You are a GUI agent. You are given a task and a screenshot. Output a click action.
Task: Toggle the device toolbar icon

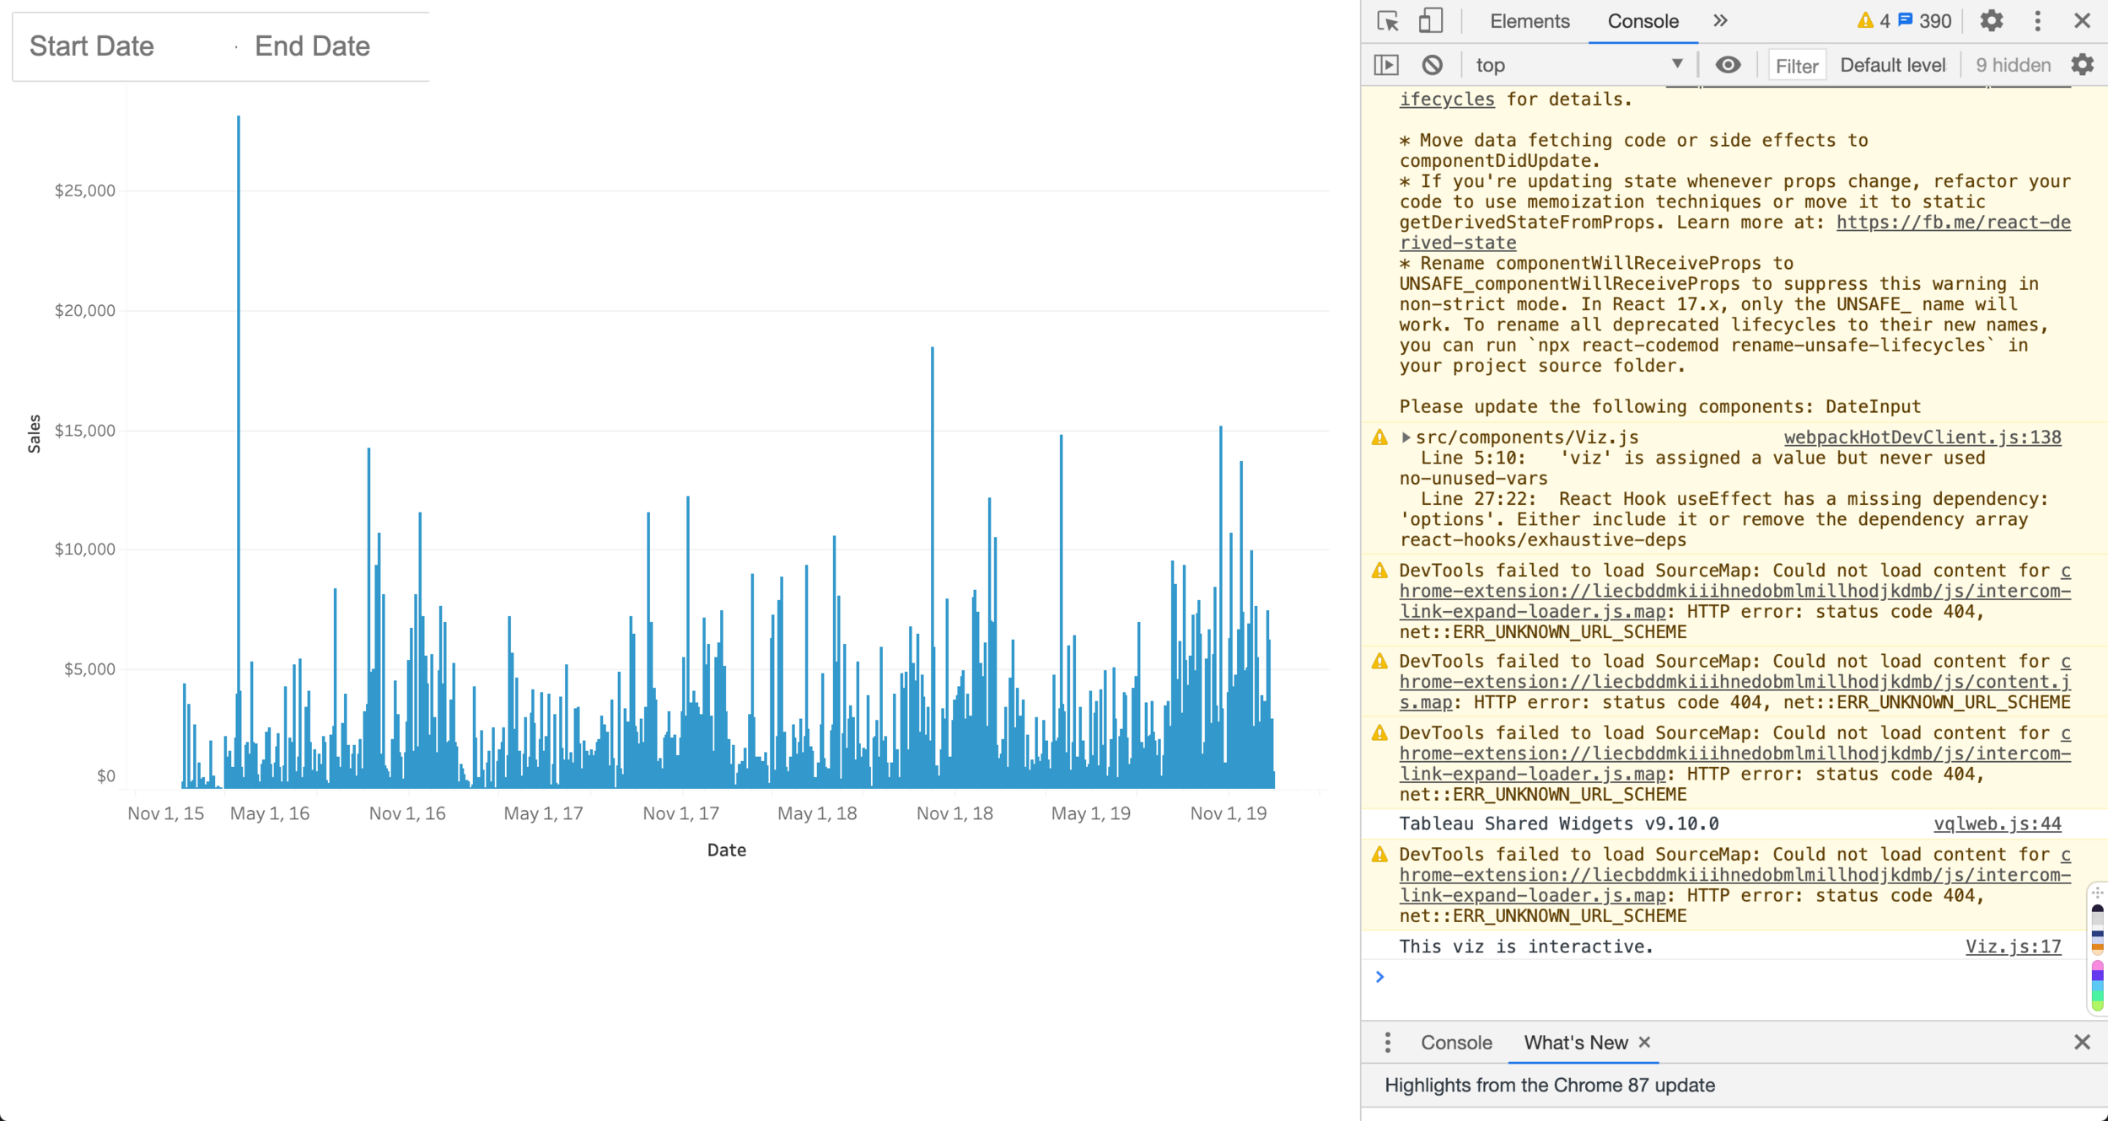pos(1431,21)
